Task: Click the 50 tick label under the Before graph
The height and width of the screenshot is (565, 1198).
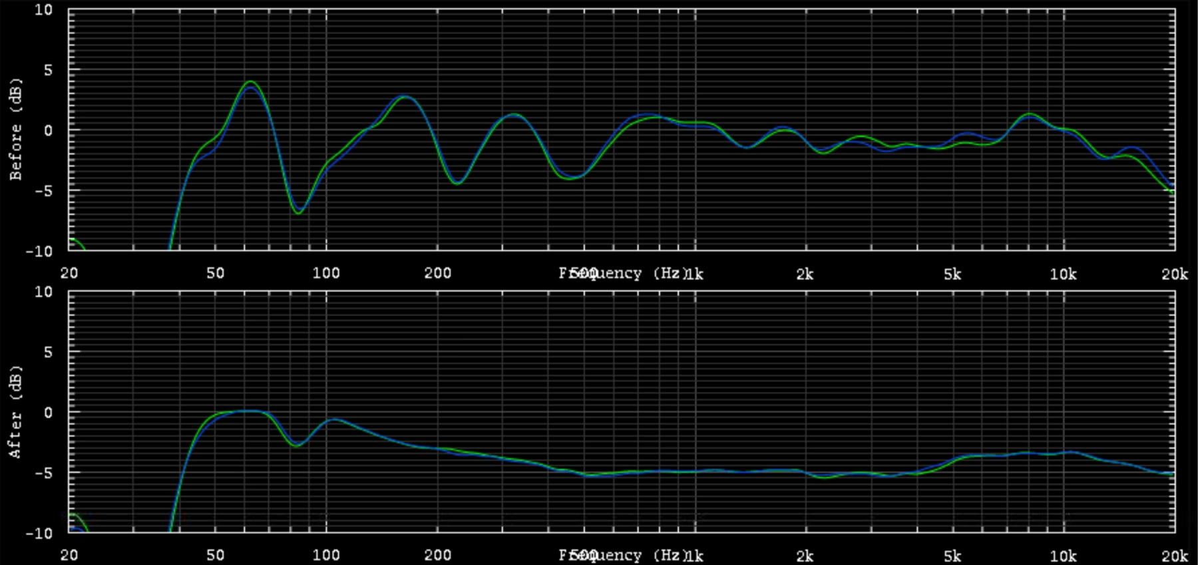Action: 215,274
